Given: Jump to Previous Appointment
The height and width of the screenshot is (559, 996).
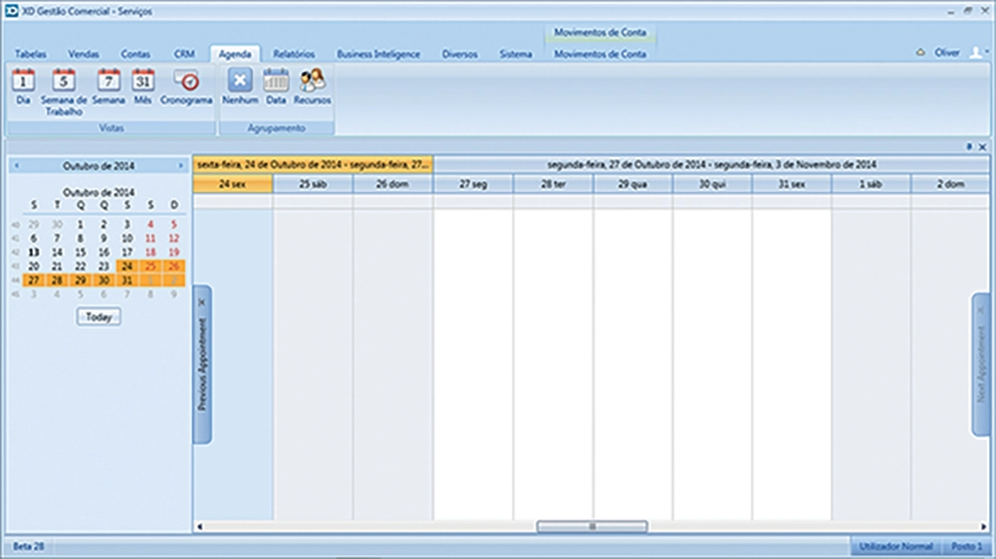Looking at the screenshot, I should click(x=202, y=365).
